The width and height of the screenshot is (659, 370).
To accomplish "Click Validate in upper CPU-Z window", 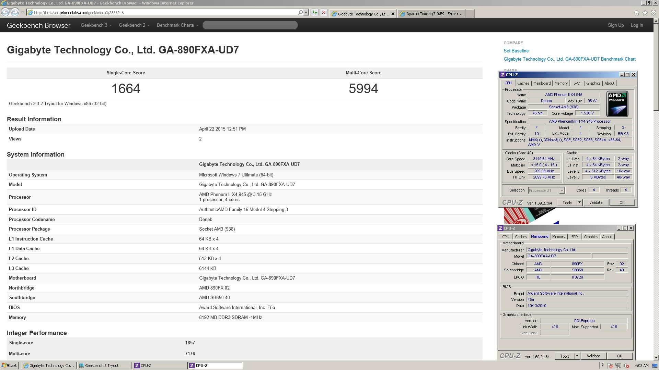I will tap(596, 202).
